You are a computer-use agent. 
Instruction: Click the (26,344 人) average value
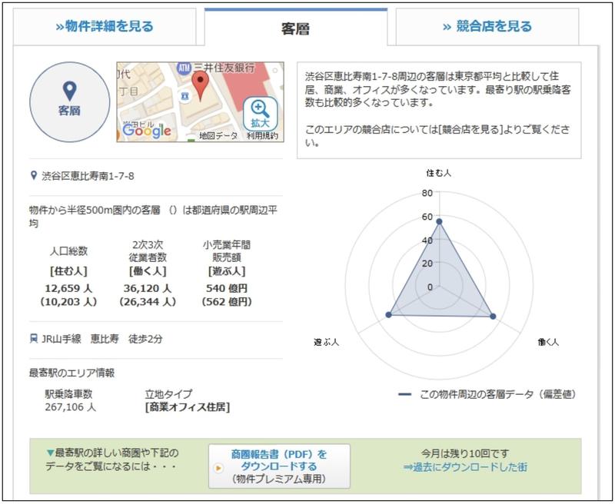point(148,302)
